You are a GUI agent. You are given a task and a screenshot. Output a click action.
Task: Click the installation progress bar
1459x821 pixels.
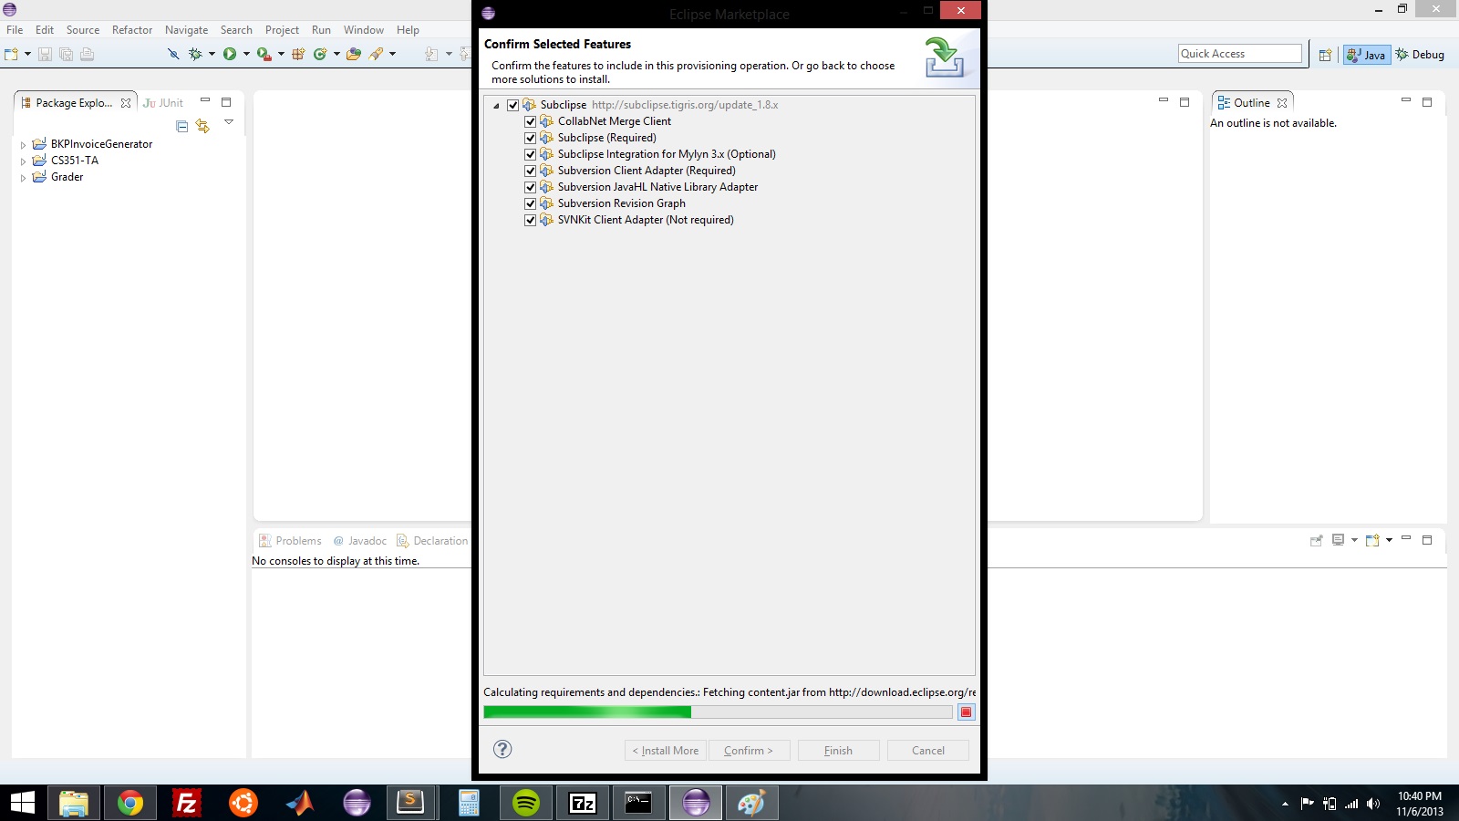click(718, 712)
